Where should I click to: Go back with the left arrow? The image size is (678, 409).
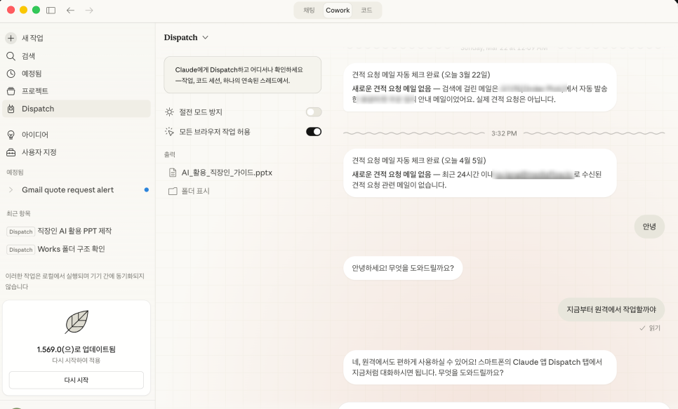[70, 11]
